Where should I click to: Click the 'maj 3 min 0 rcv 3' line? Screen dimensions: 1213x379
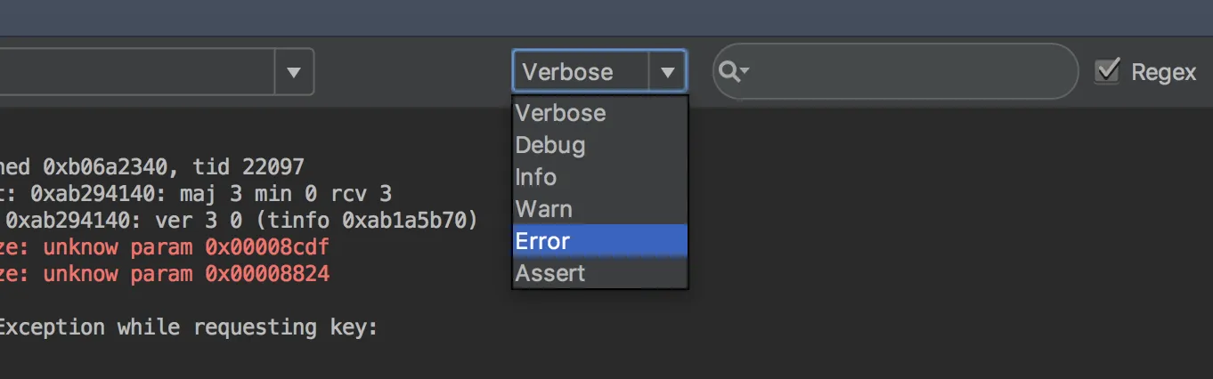196,193
